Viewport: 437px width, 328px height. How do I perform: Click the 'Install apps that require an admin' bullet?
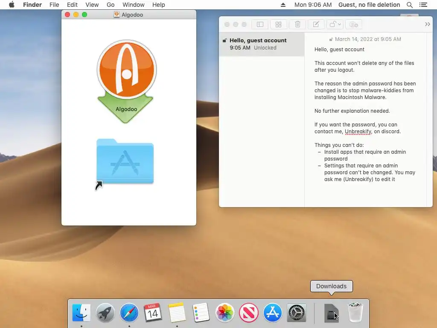[365, 155]
